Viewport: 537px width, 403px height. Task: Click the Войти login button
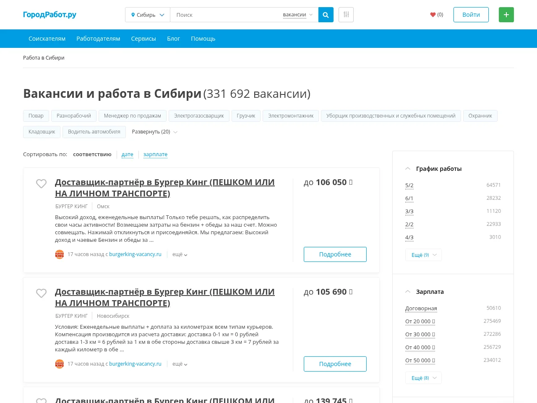click(x=471, y=15)
